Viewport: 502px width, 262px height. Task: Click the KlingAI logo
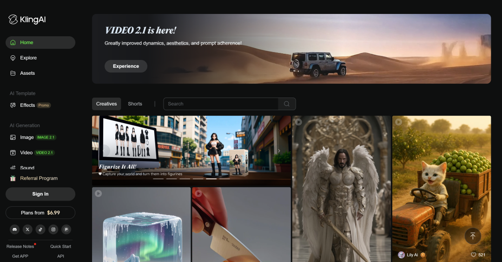point(27,20)
